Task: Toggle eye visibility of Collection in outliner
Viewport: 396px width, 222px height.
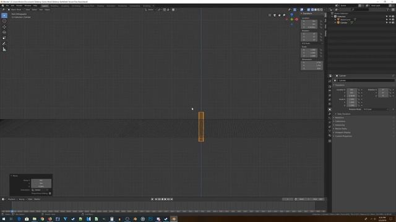Action: point(390,17)
